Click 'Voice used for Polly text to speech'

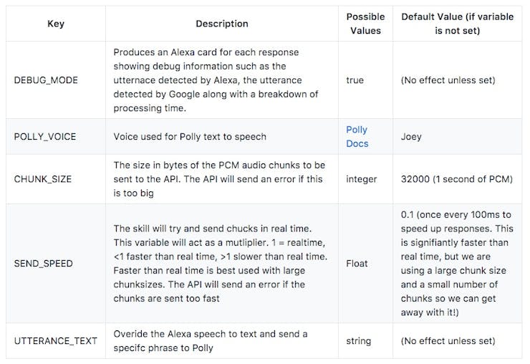190,137
